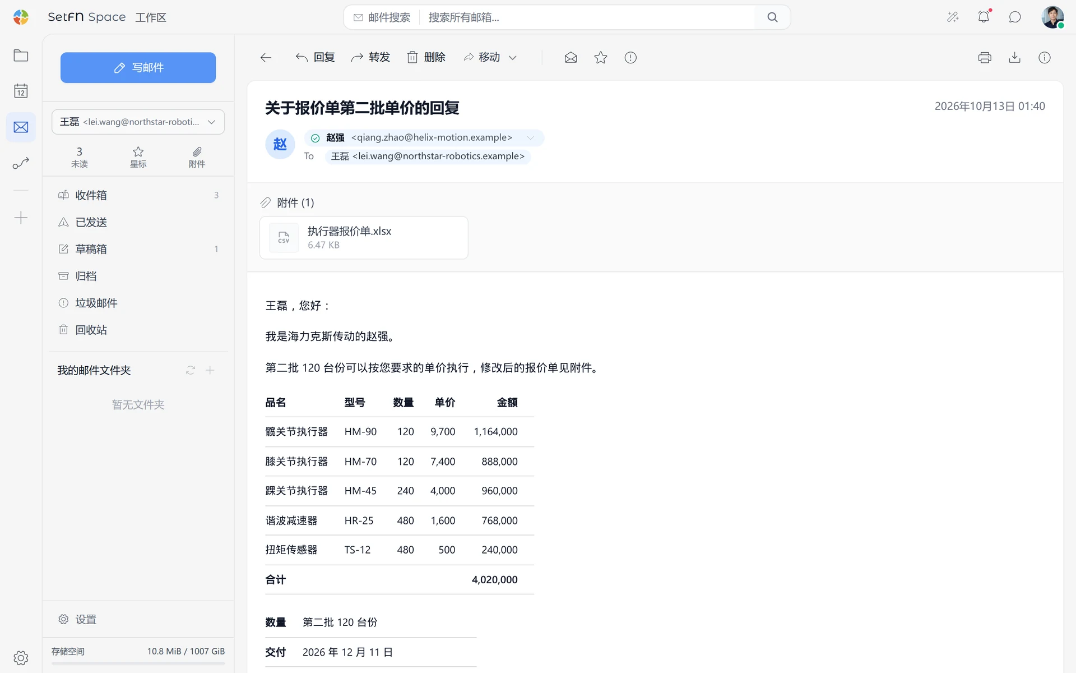The image size is (1076, 673).
Task: Open the calendar icon in left rail
Action: click(21, 91)
